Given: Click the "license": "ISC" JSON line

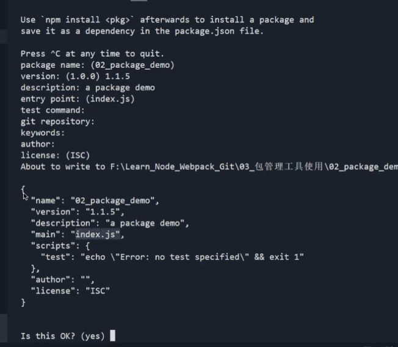Looking at the screenshot, I should (70, 291).
